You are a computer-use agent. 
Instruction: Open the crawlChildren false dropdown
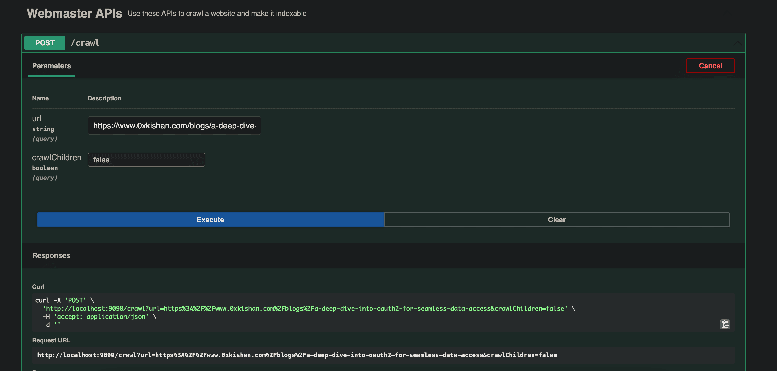[x=146, y=160]
